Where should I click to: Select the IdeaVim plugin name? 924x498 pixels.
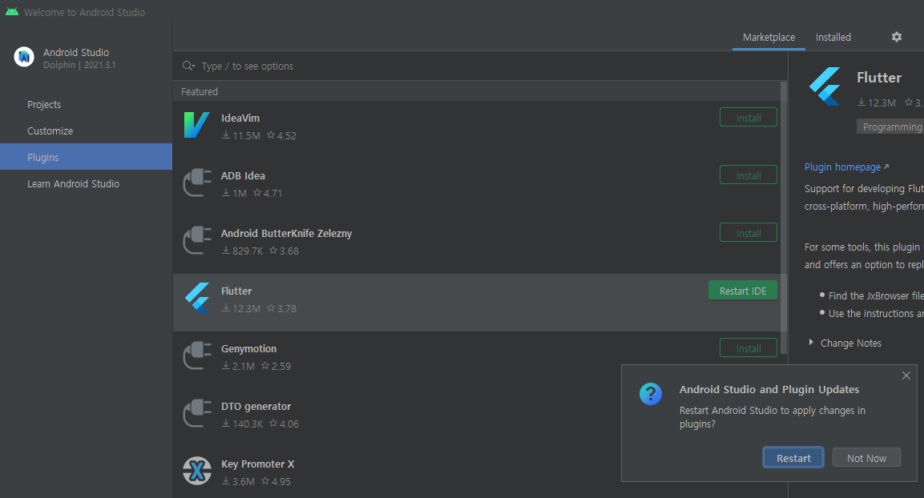point(240,118)
